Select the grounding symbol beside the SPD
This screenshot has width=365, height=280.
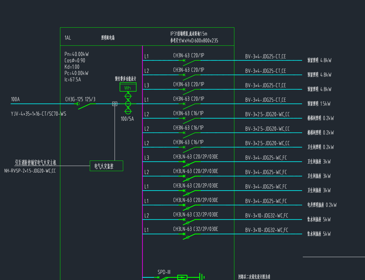202,277
